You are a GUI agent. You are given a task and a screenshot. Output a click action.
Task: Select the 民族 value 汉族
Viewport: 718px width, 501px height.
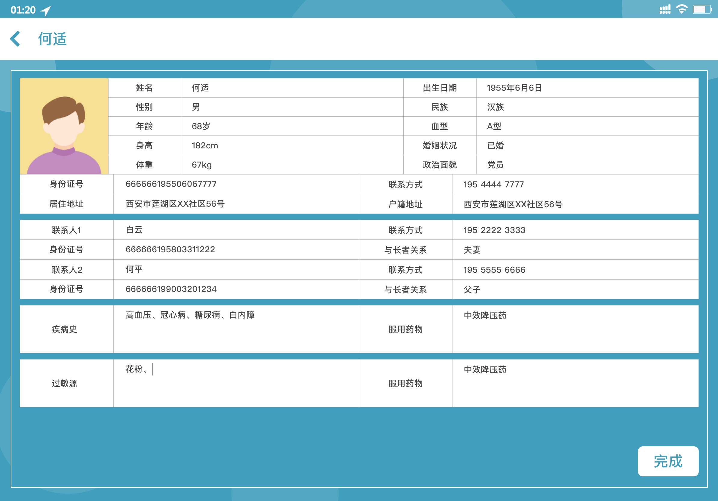click(495, 107)
